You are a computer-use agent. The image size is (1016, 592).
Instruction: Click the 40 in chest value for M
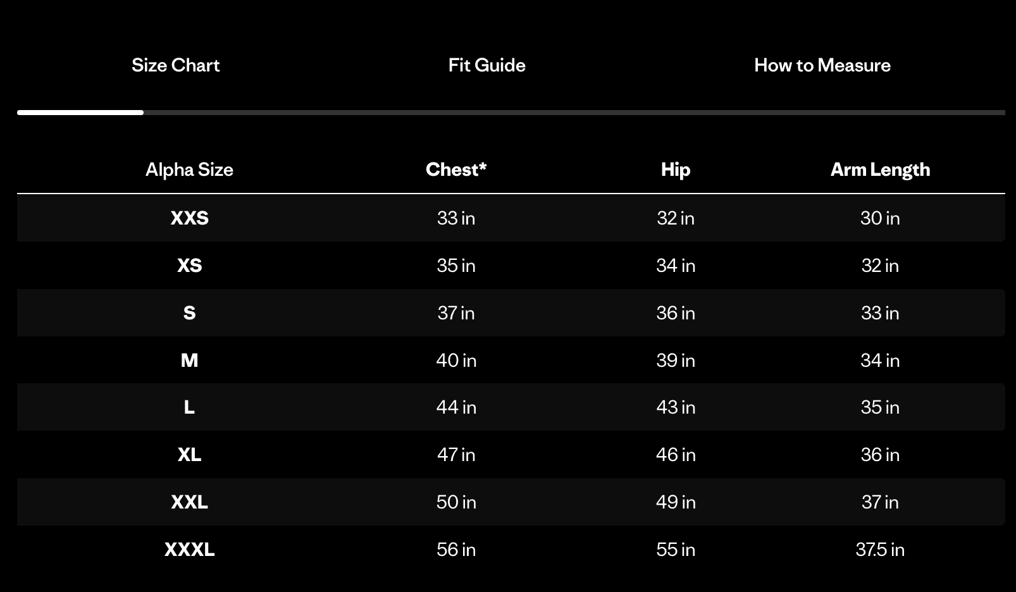[456, 361]
